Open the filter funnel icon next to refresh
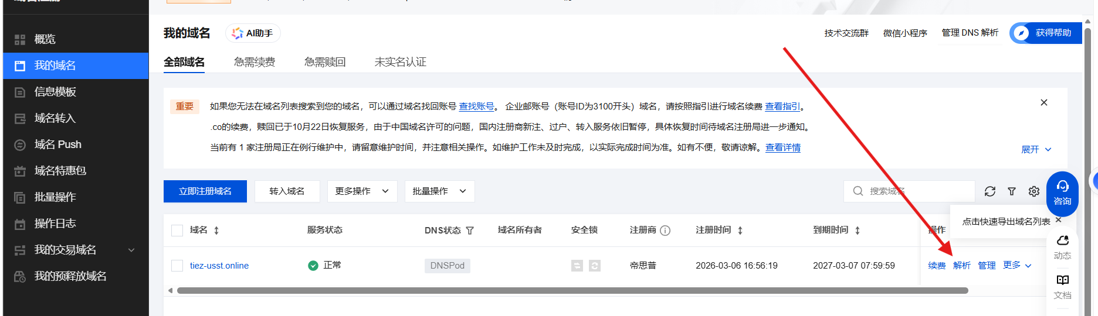The image size is (1098, 316). pyautogui.click(x=1012, y=191)
